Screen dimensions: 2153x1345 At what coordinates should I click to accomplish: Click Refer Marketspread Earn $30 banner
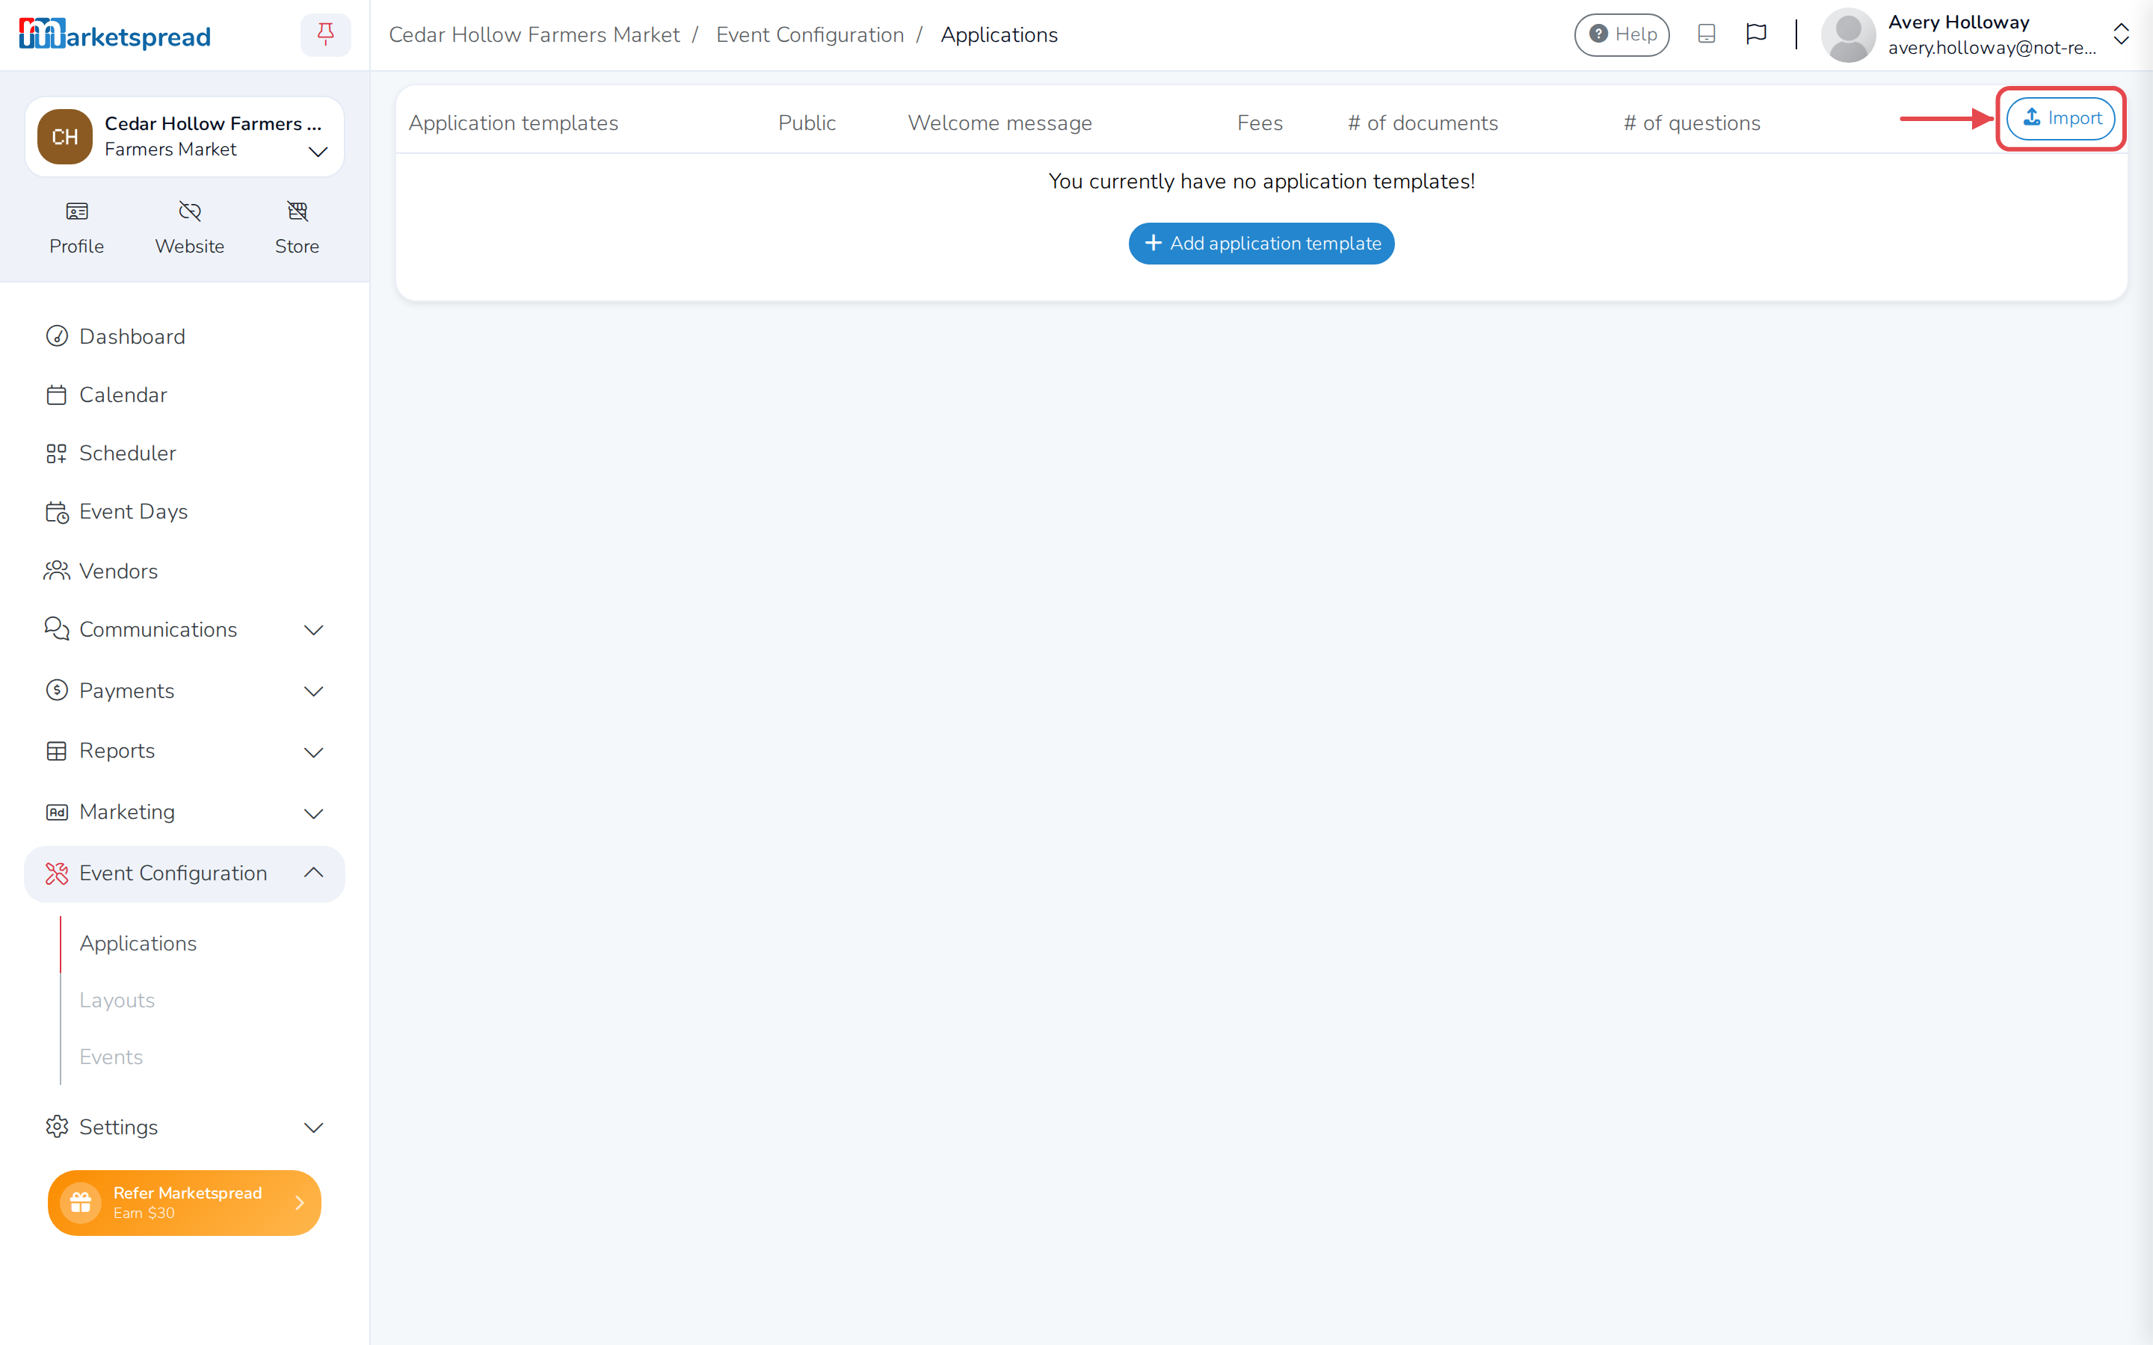click(x=184, y=1203)
